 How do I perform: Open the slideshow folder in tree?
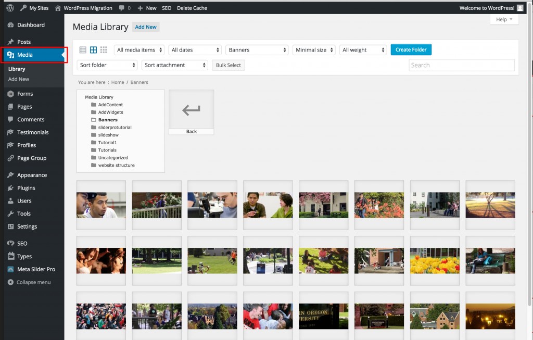coord(108,135)
